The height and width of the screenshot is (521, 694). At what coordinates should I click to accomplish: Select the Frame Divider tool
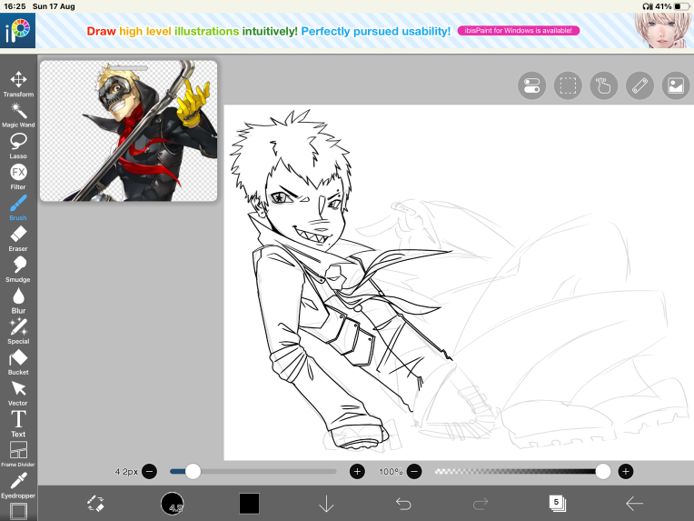tap(18, 455)
